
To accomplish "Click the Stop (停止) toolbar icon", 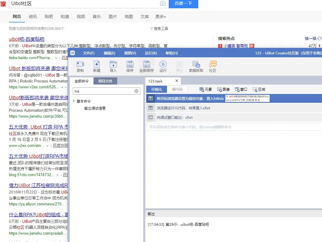I will point(179,64).
